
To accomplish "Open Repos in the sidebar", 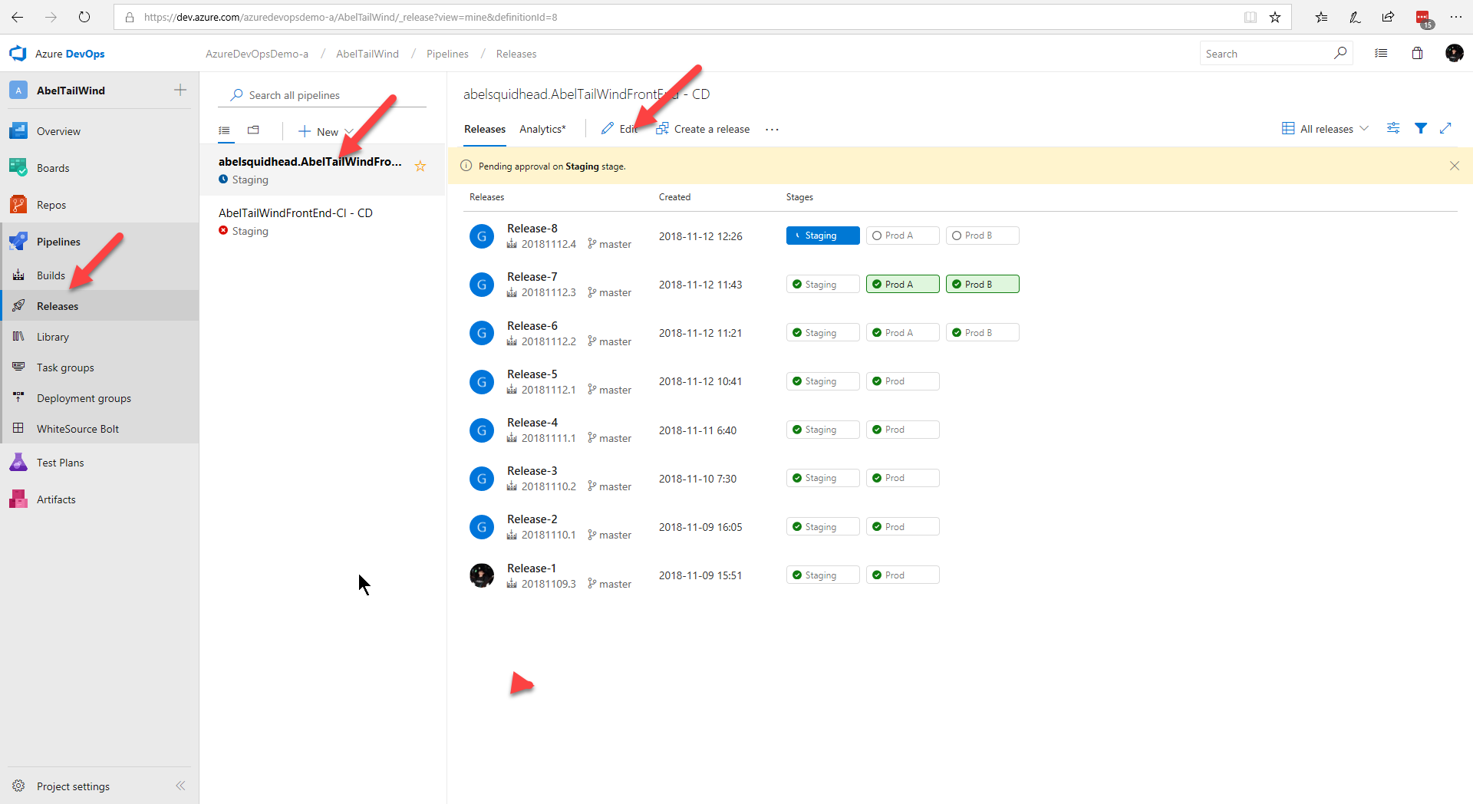I will (51, 205).
